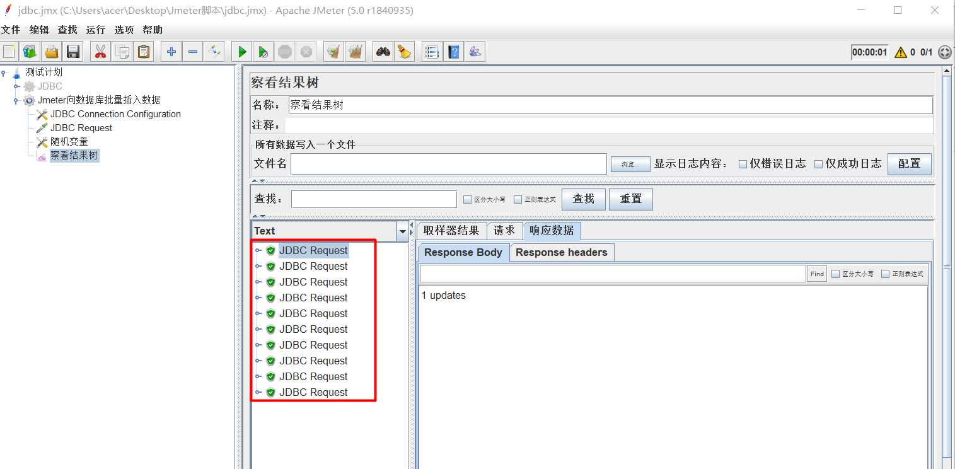This screenshot has height=469, width=955.
Task: Select JDBC Request sampler under the thread group
Action: point(81,128)
